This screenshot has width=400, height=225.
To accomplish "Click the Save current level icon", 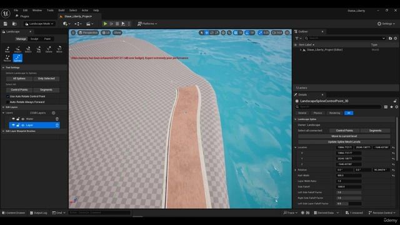I will click(x=6, y=24).
